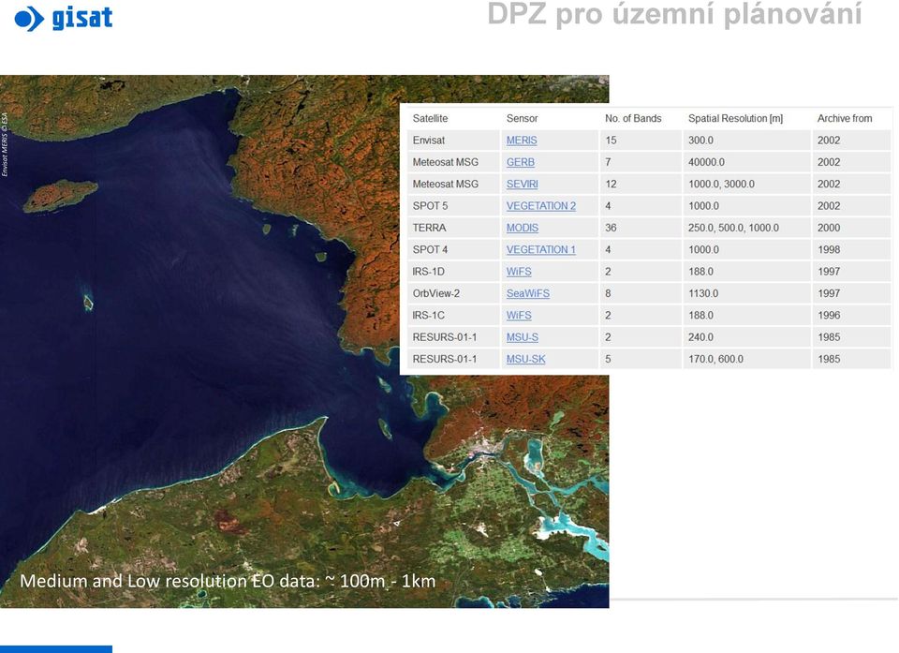The image size is (899, 653).
Task: Open the WiFS link for IRS-1C
Action: coord(518,315)
